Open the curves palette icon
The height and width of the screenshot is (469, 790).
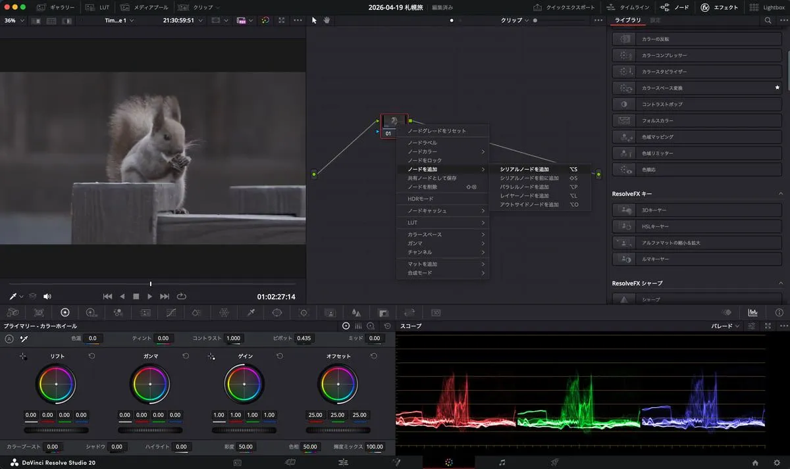[171, 313]
